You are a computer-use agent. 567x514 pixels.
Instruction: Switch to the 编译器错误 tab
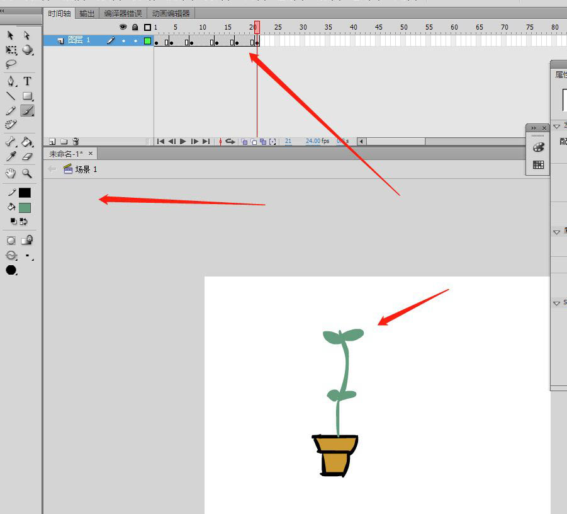[123, 14]
